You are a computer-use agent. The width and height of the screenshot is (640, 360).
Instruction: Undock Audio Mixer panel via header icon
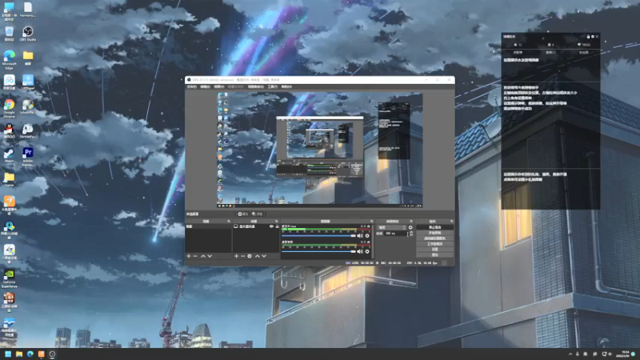(371, 222)
